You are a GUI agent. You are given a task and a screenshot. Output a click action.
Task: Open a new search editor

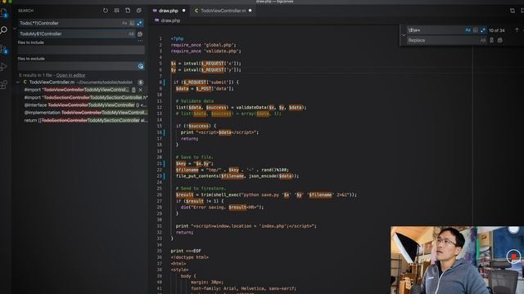128,11
